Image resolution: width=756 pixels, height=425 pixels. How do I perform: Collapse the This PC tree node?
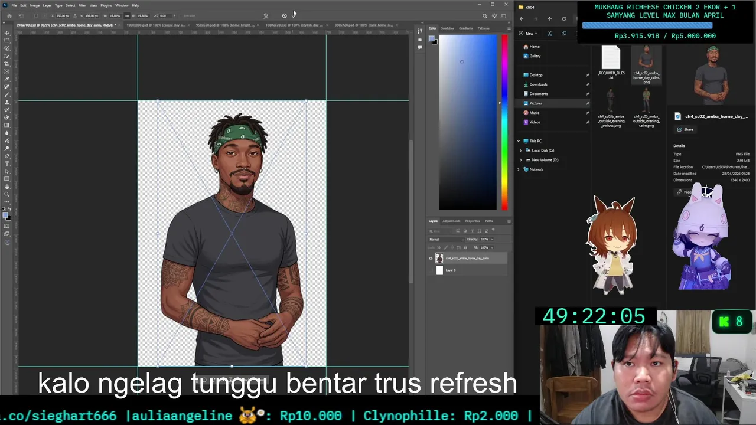pos(519,141)
